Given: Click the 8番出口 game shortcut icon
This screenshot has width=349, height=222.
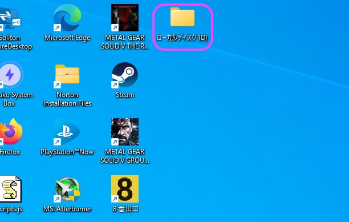Looking at the screenshot, I should tap(125, 189).
